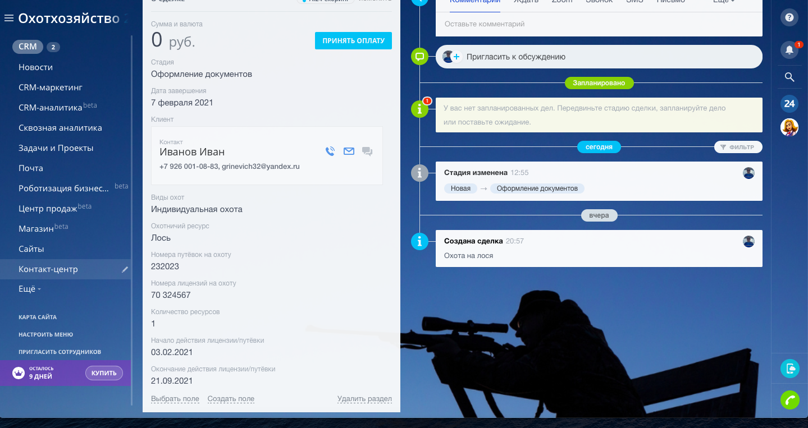Viewport: 808px width, 428px height.
Task: Open author avatar on Стадия изменена entry
Action: [x=748, y=173]
